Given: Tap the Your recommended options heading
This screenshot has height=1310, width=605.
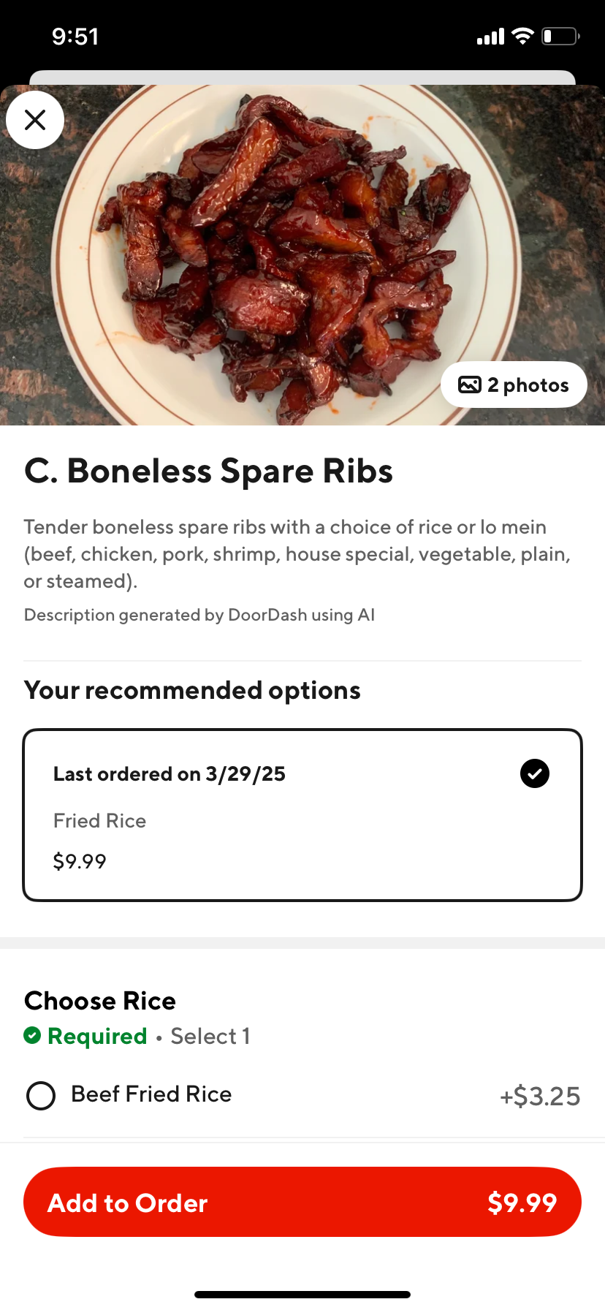Looking at the screenshot, I should pos(192,690).
